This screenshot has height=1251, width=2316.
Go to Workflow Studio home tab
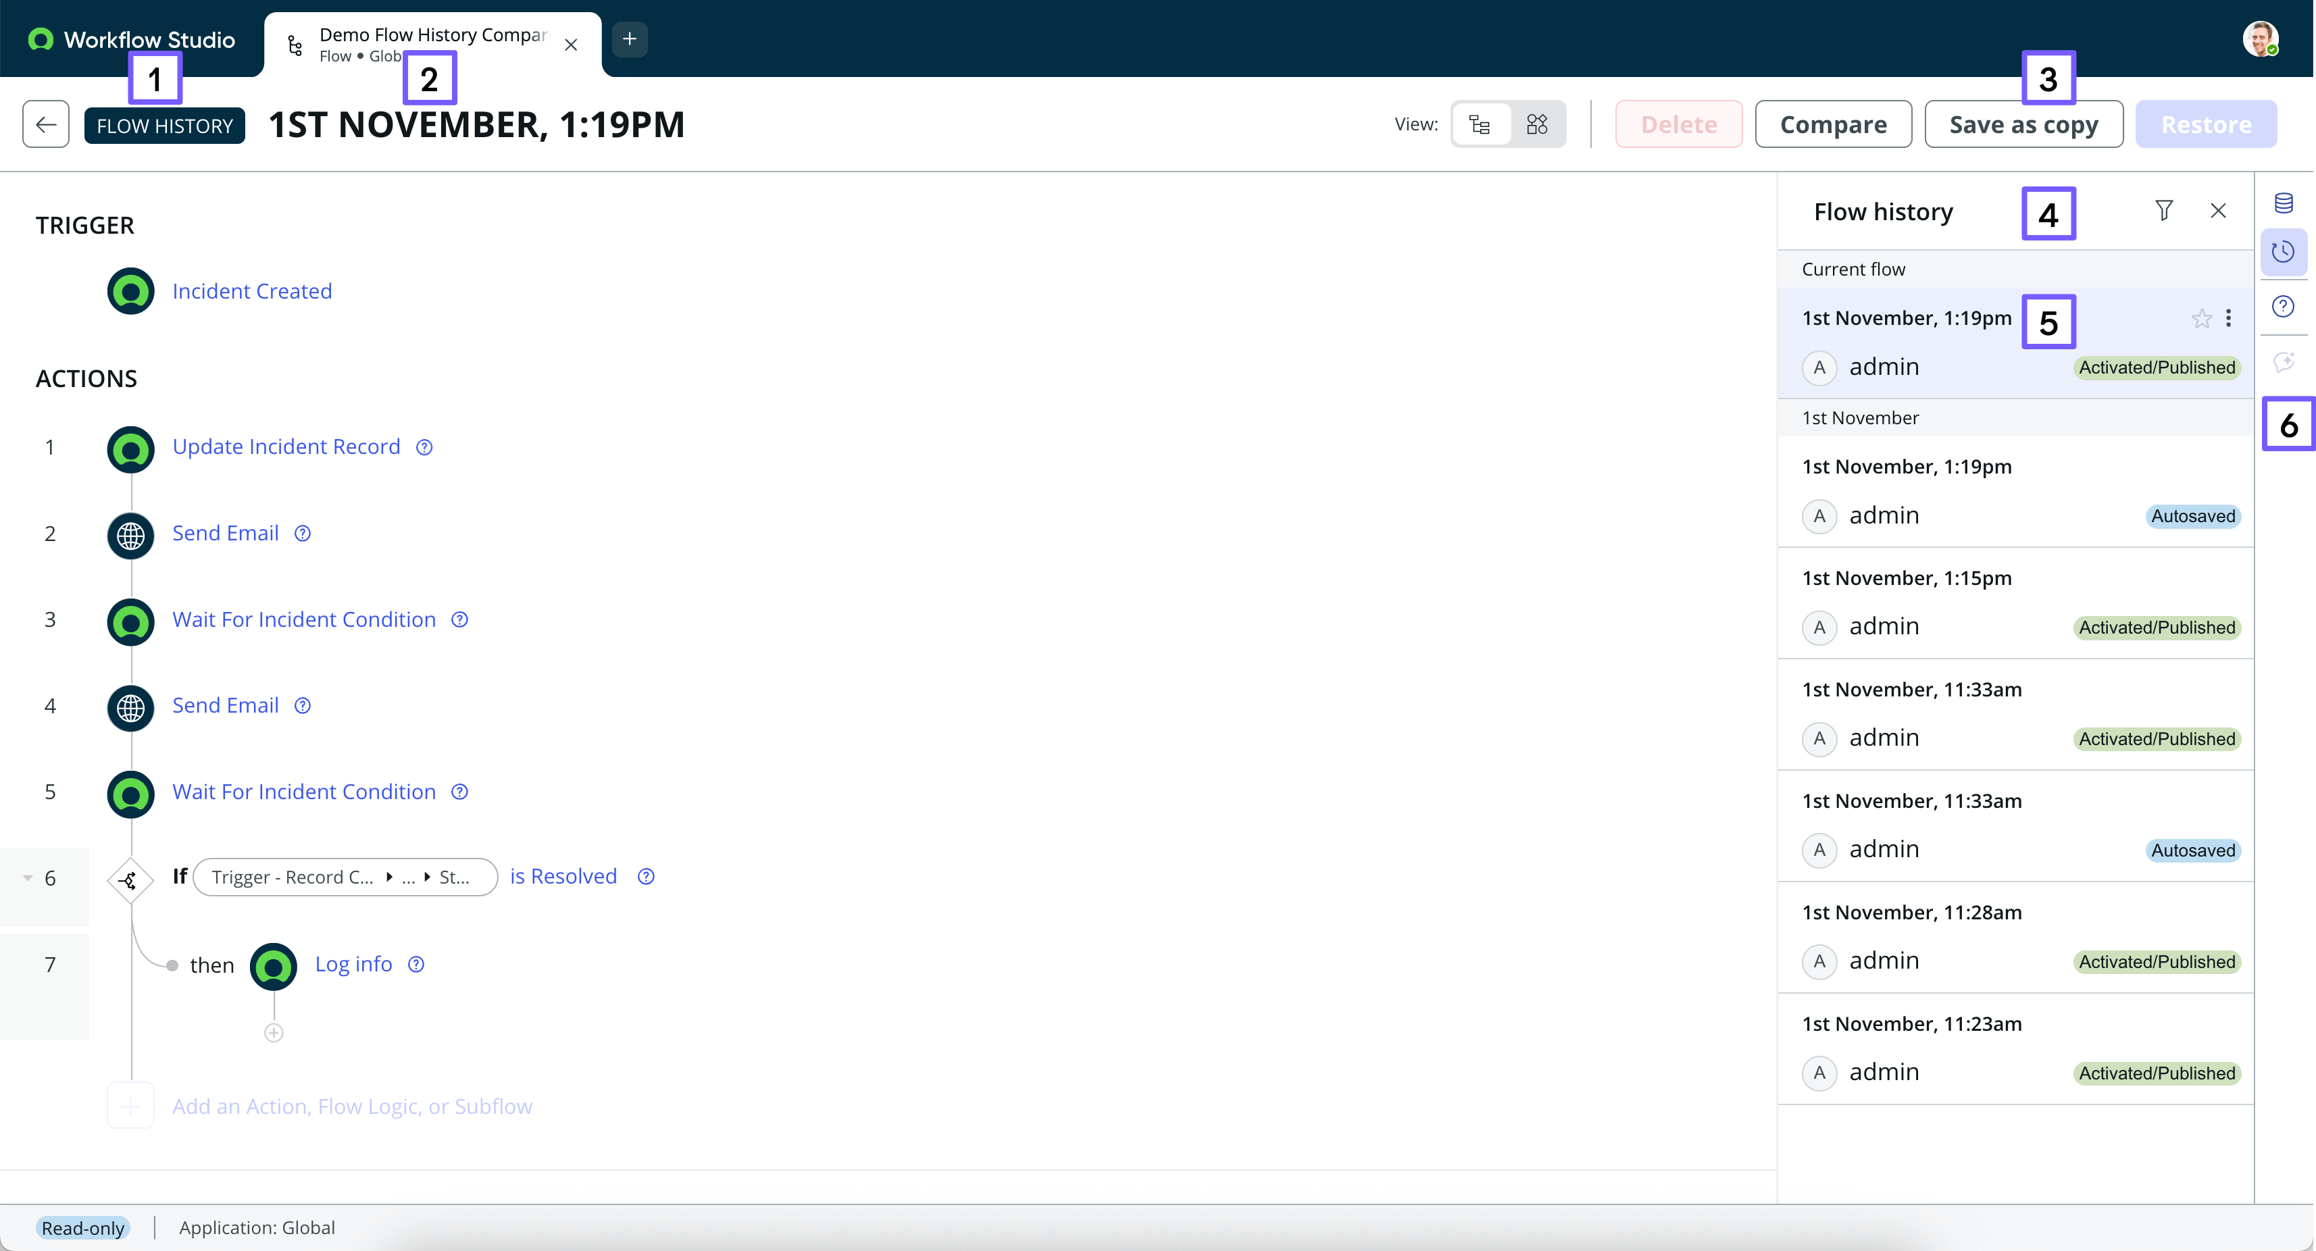[x=132, y=40]
